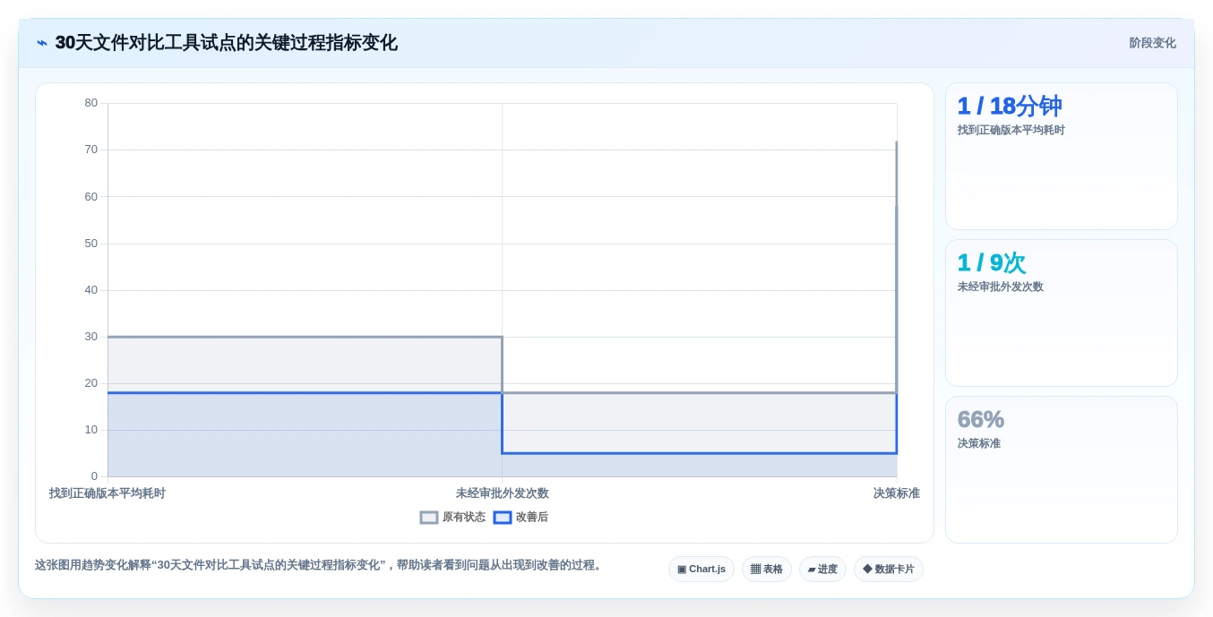Click the y-axis value 80
1213x617 pixels.
[91, 103]
